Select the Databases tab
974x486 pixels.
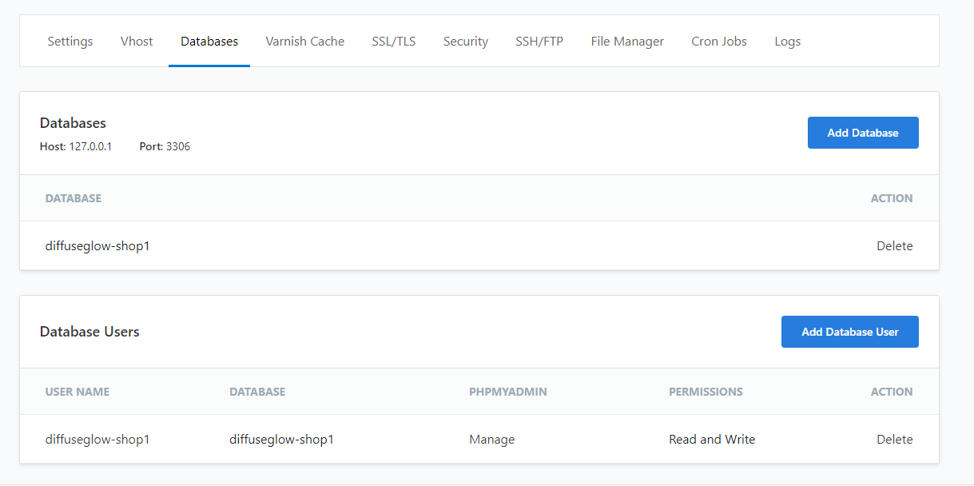coord(209,42)
